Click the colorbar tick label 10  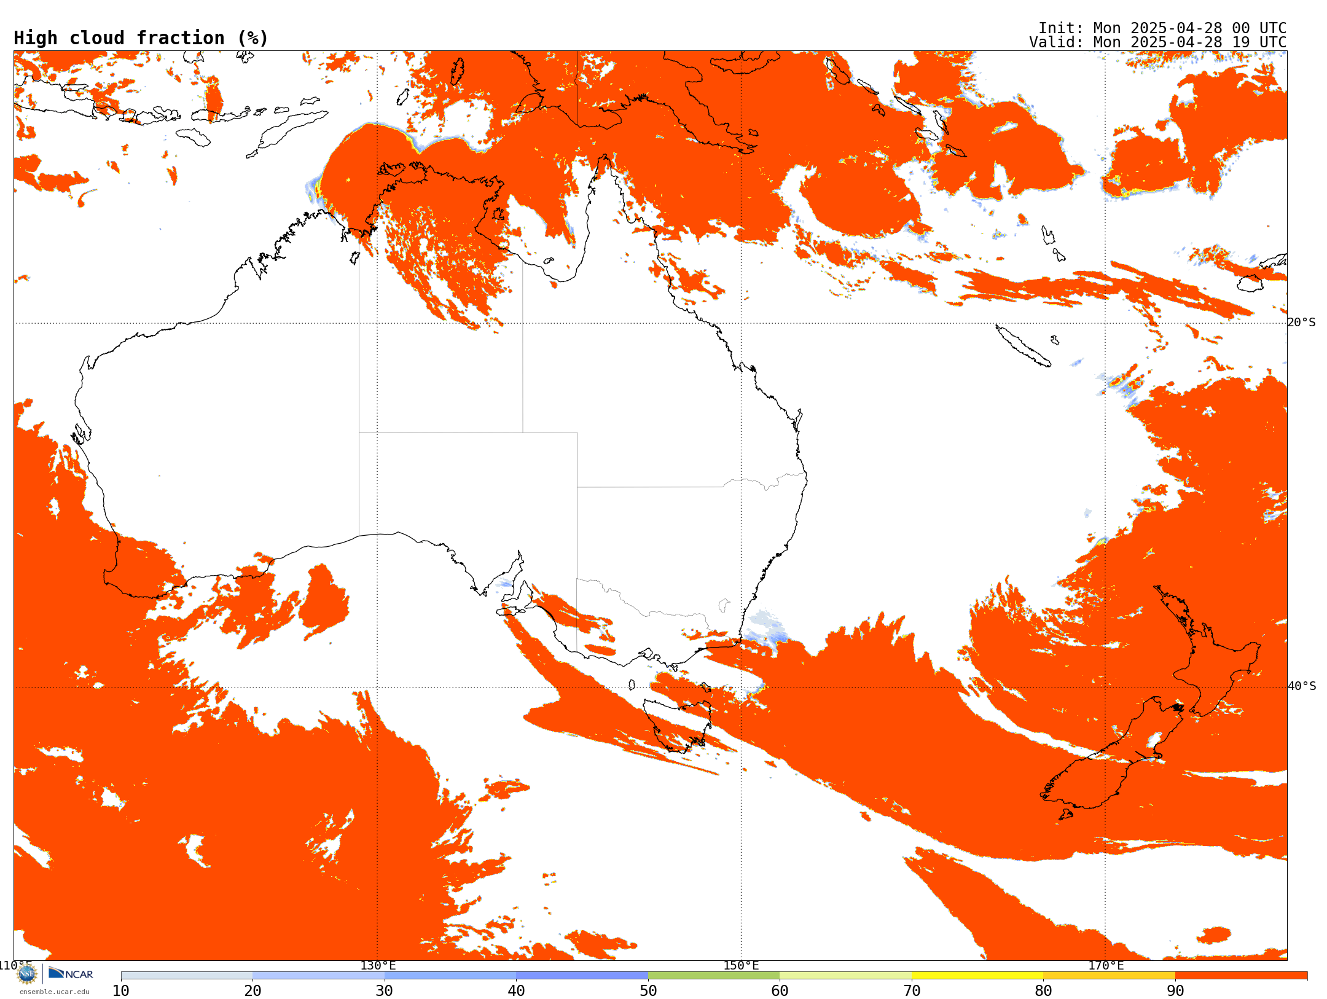121,991
